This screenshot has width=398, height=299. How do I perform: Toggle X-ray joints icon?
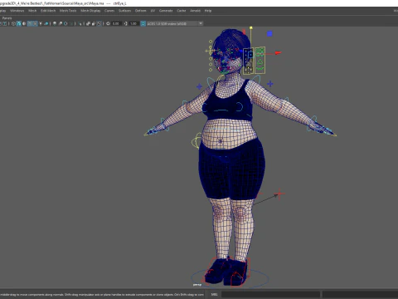99,23
